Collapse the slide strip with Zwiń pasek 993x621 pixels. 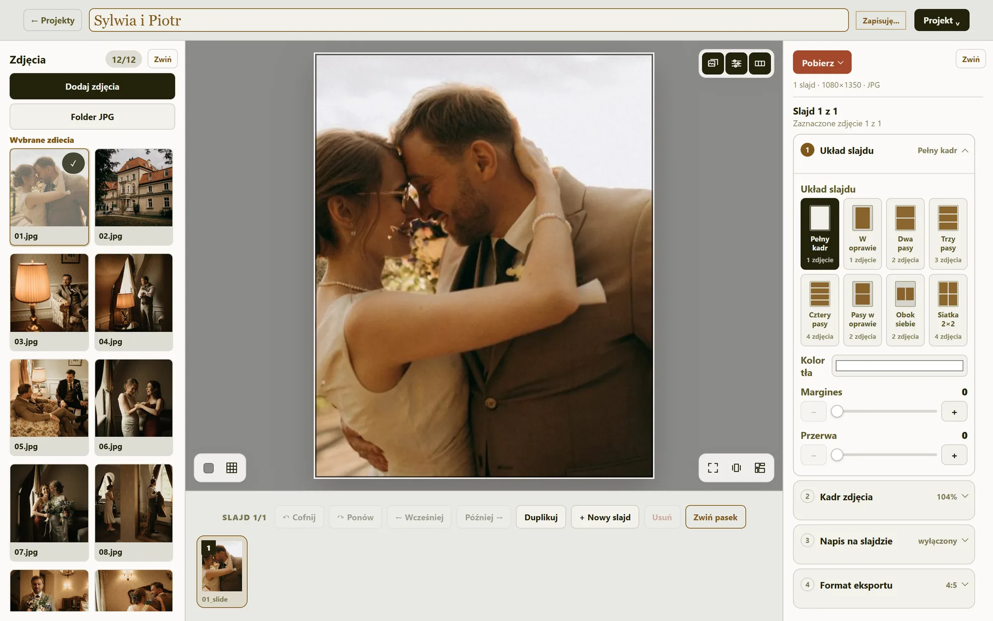click(x=715, y=517)
